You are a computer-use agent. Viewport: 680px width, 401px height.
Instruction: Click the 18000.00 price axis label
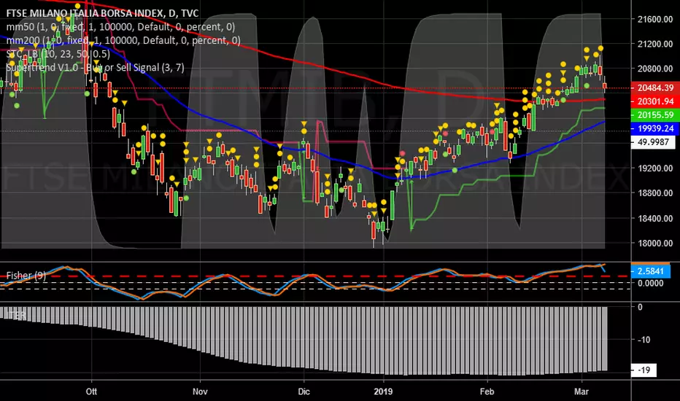pyautogui.click(x=655, y=244)
